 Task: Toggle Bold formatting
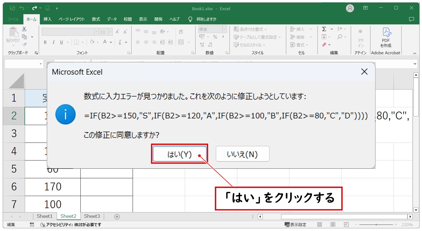point(45,42)
